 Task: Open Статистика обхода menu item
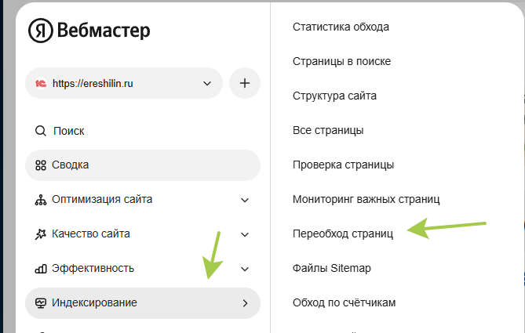(x=341, y=27)
